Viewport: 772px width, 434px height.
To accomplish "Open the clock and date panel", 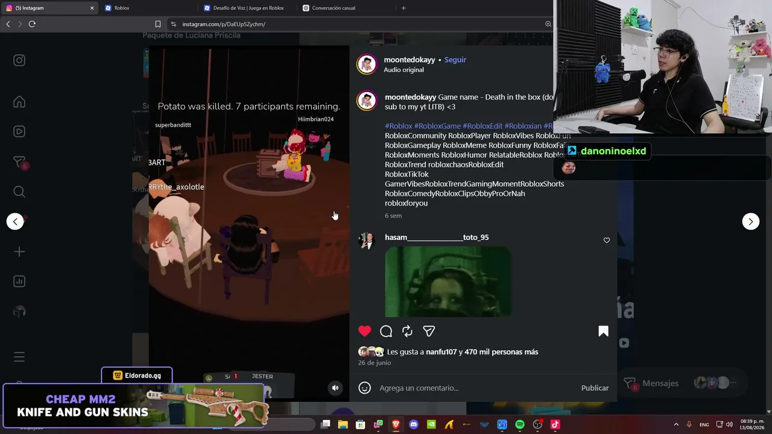I will [751, 424].
